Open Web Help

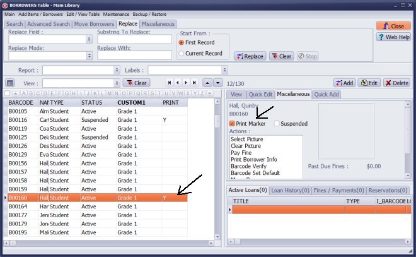coord(393,37)
